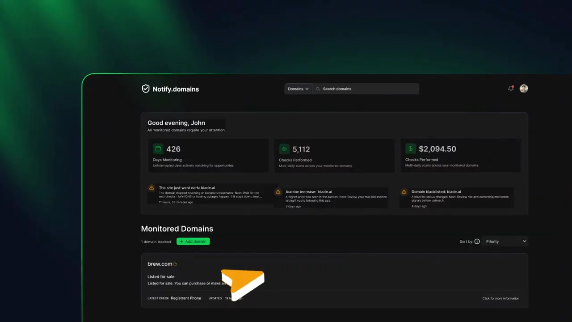Click the Notify.domains shield logo icon

tap(145, 89)
